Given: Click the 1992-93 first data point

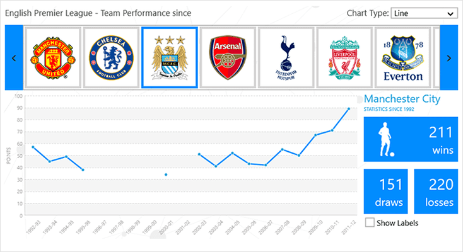Looking at the screenshot, I should tap(33, 147).
